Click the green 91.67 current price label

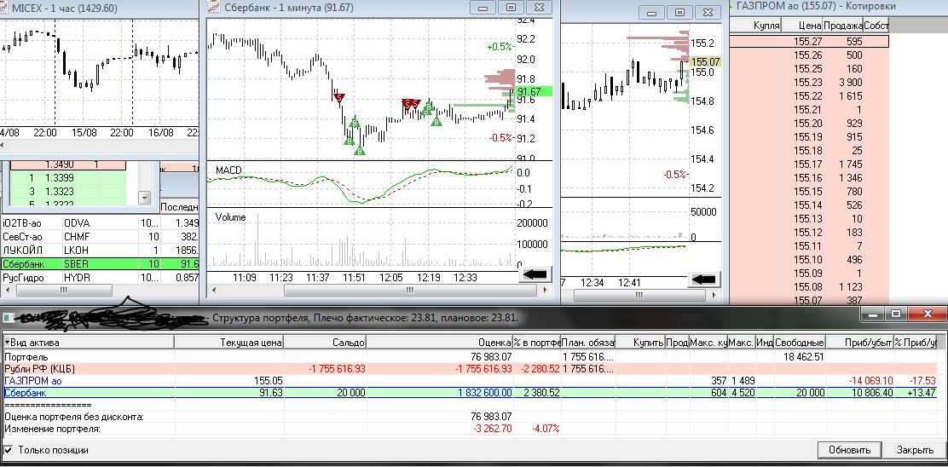point(534,92)
